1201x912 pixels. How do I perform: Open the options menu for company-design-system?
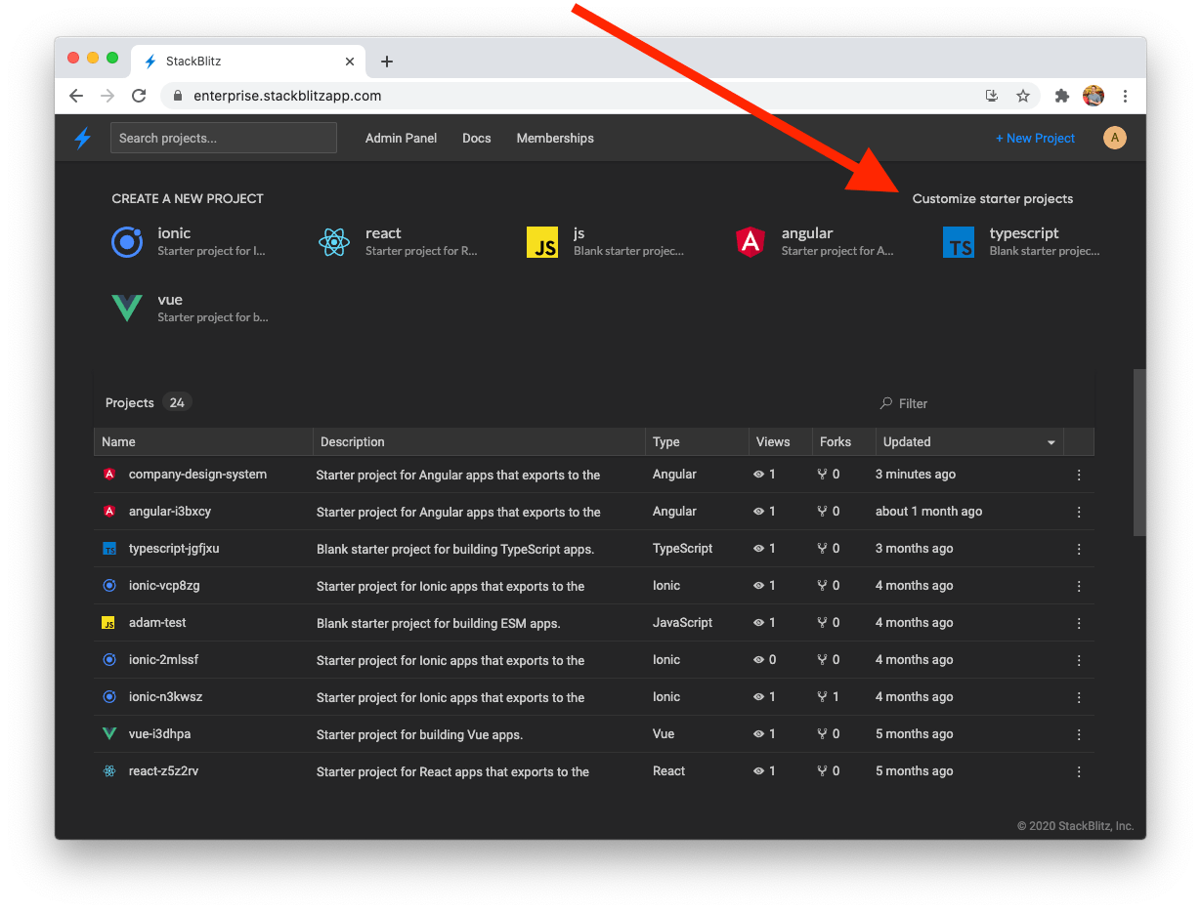click(x=1079, y=475)
